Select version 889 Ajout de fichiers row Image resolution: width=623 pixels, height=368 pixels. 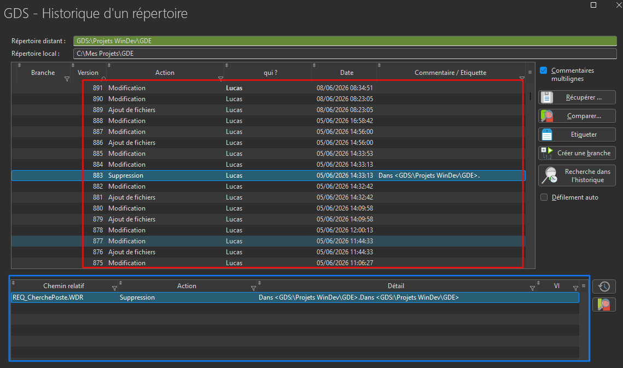(x=269, y=110)
